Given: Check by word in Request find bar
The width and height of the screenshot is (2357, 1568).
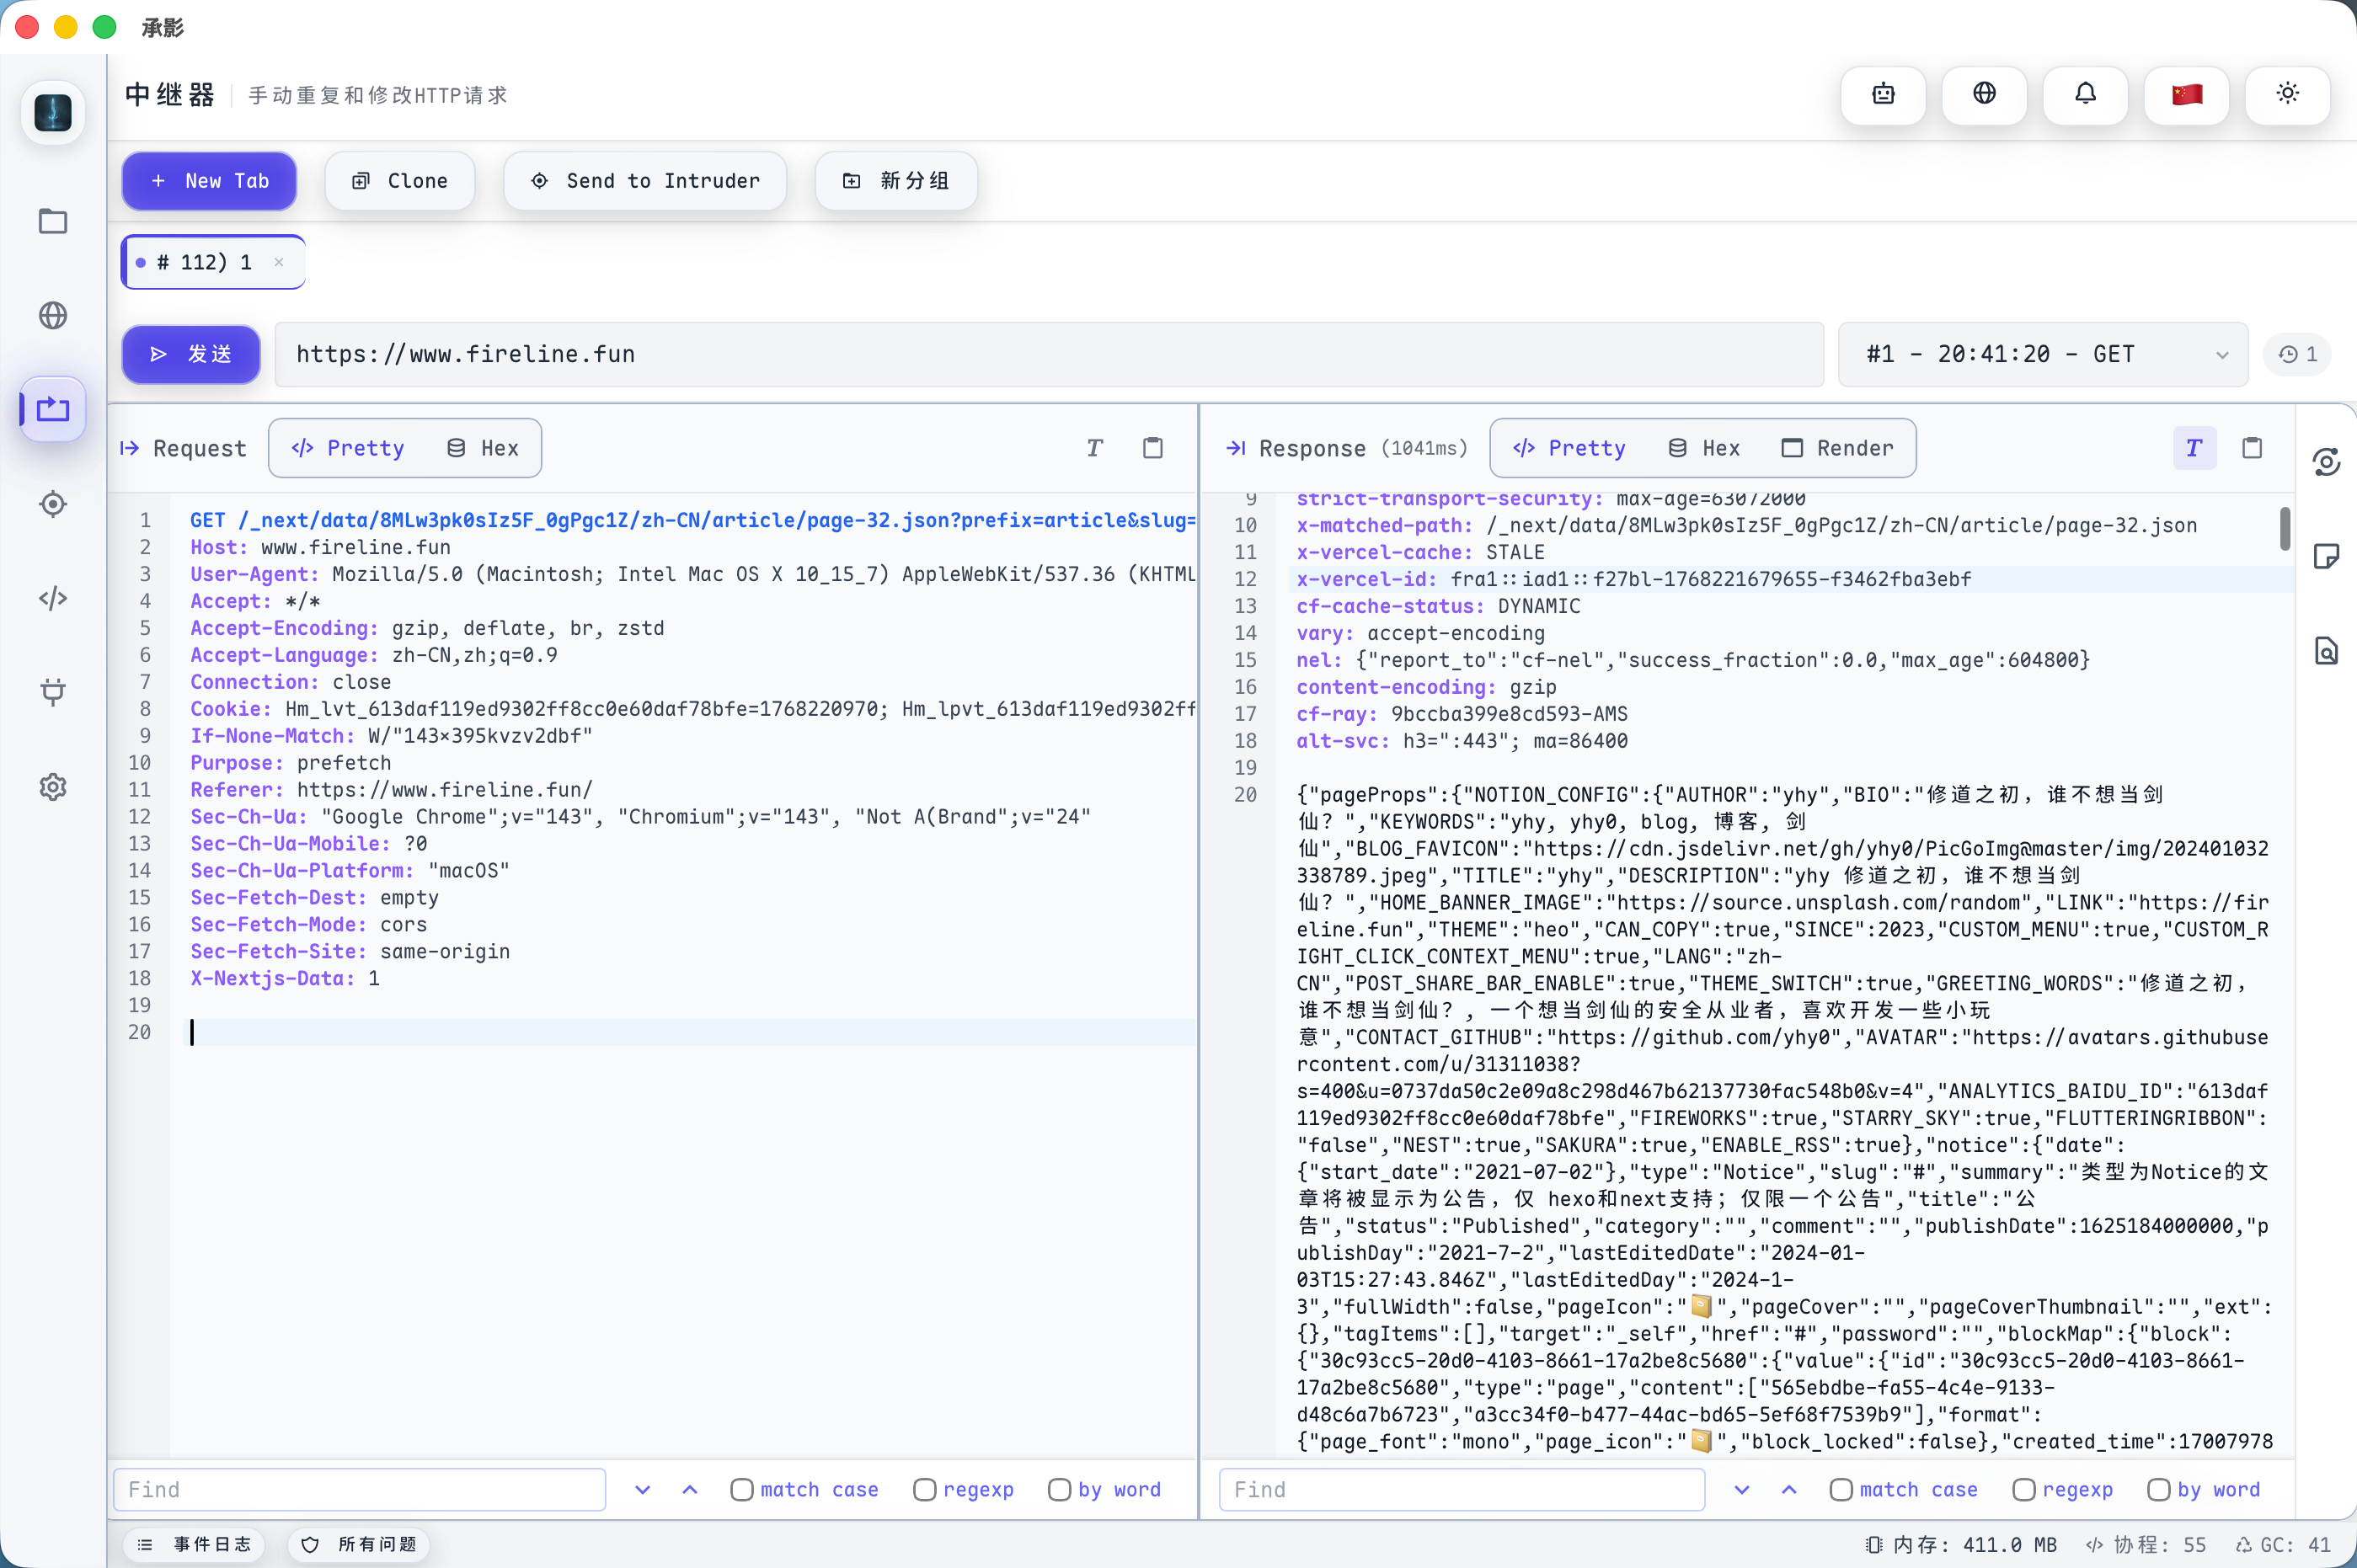Looking at the screenshot, I should tap(1060, 1490).
